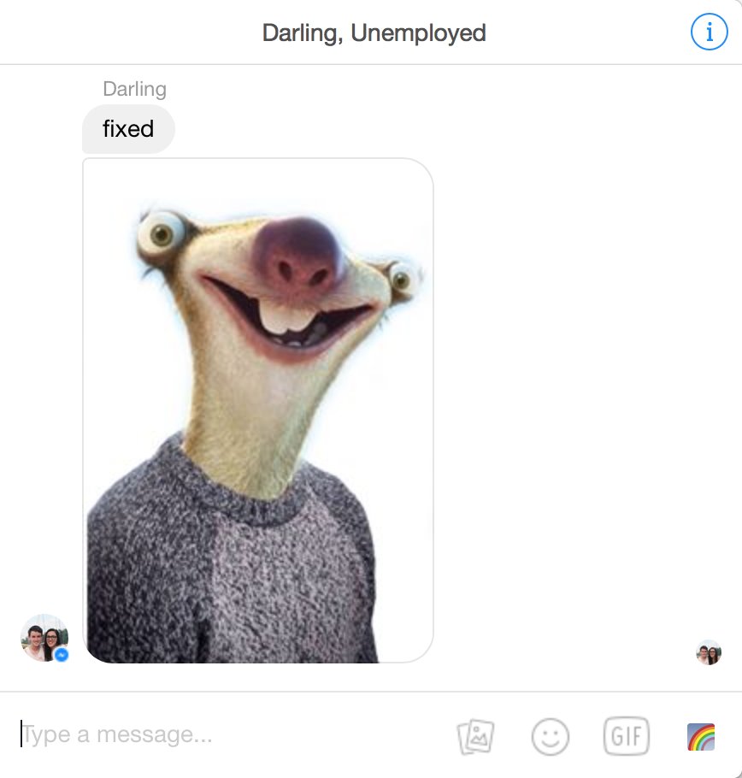Viewport: 742px width, 778px height.
Task: Click Darling's profile avatar beside the image
Action: (44, 638)
